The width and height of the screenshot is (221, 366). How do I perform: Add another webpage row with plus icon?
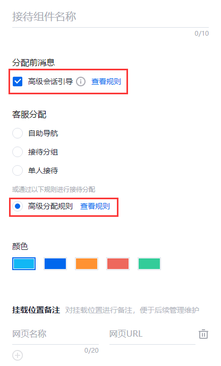click(18, 355)
